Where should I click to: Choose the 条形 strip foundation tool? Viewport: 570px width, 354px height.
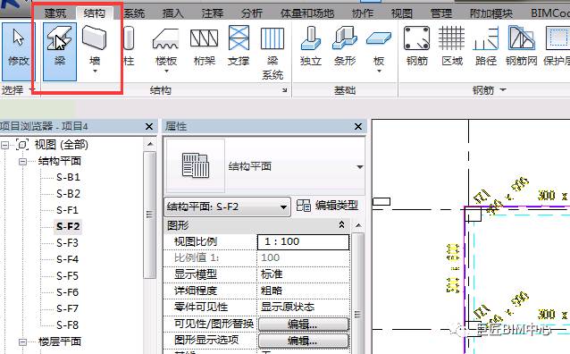pyautogui.click(x=345, y=46)
